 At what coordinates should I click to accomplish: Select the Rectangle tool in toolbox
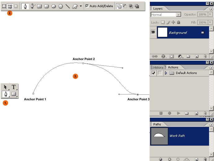click(14, 94)
